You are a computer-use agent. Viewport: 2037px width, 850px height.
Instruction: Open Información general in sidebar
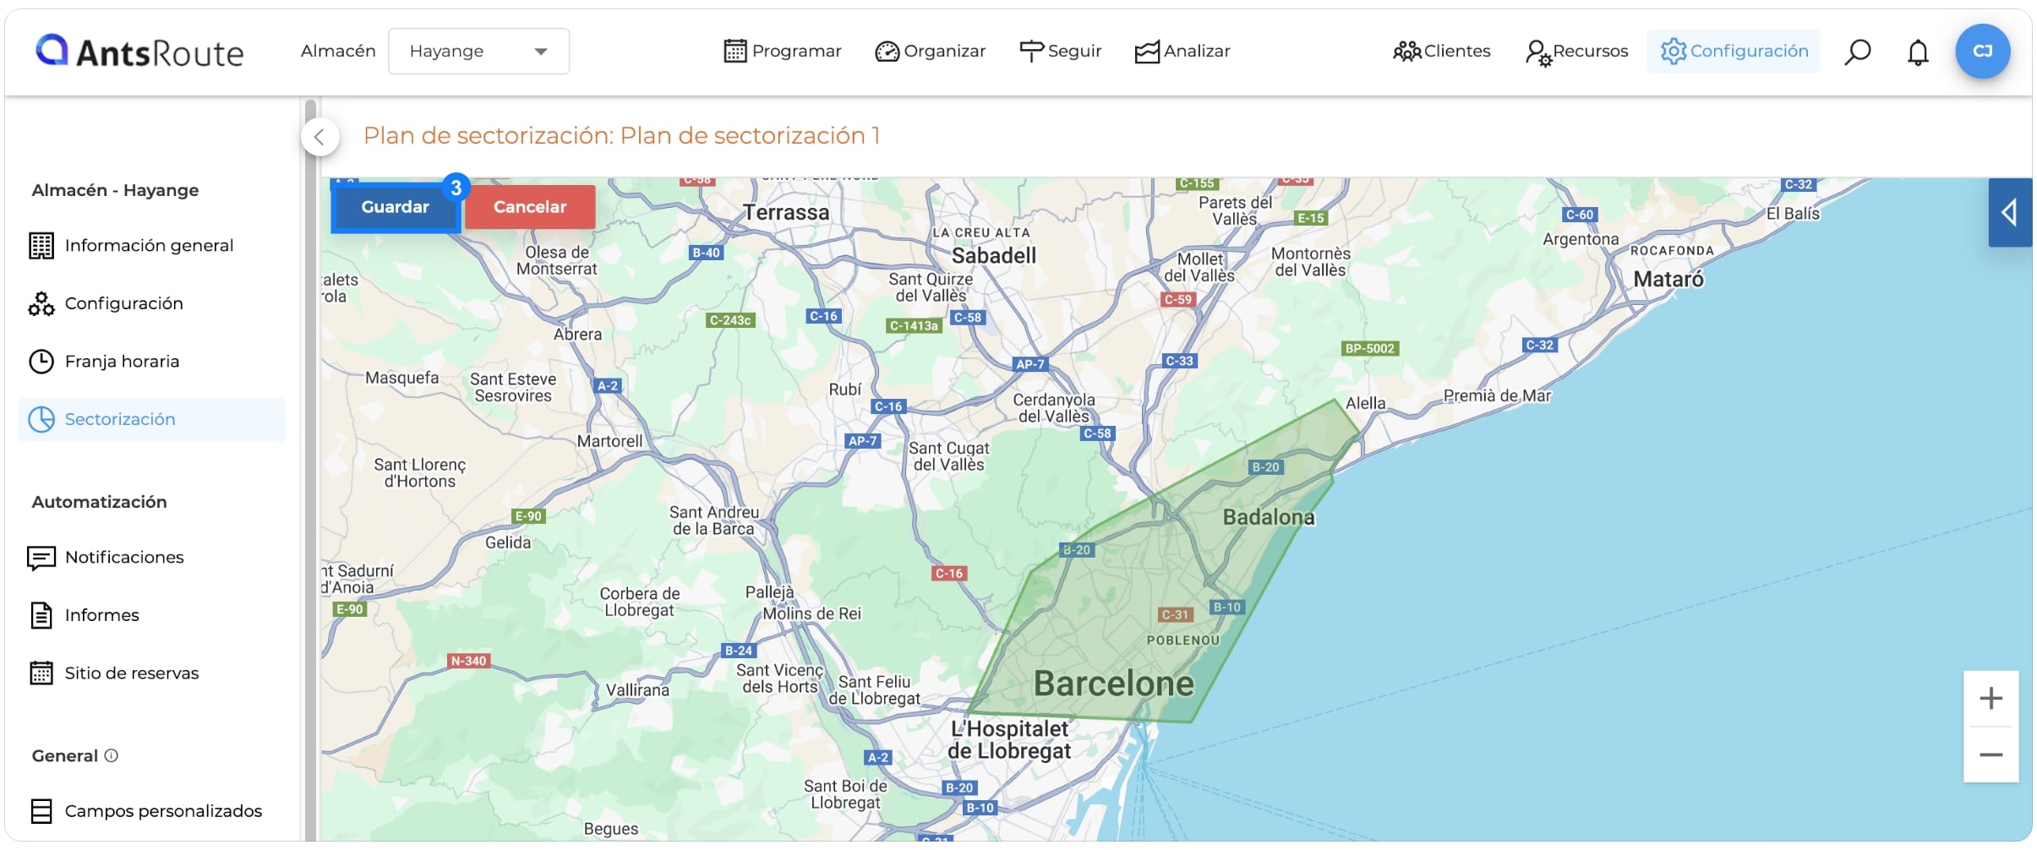pos(151,246)
